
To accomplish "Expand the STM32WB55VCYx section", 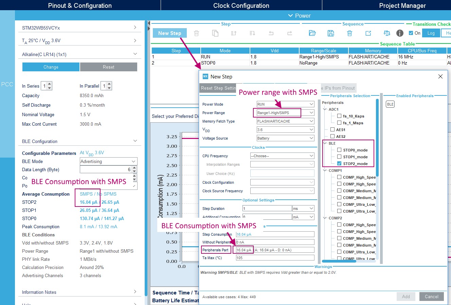I will pyautogui.click(x=135, y=28).
